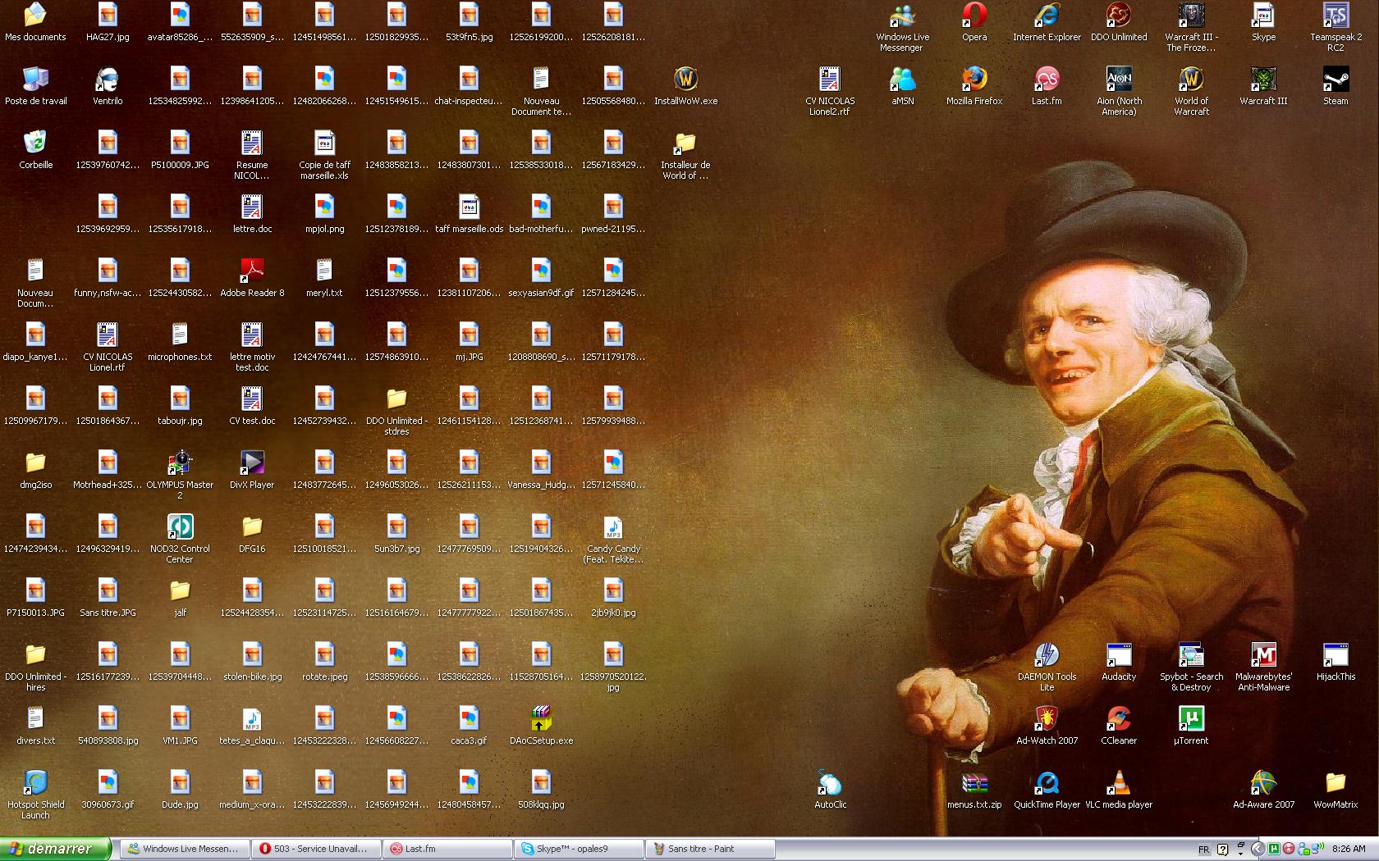Select the aMSN desktop icon
The image size is (1379, 861).
[x=902, y=86]
